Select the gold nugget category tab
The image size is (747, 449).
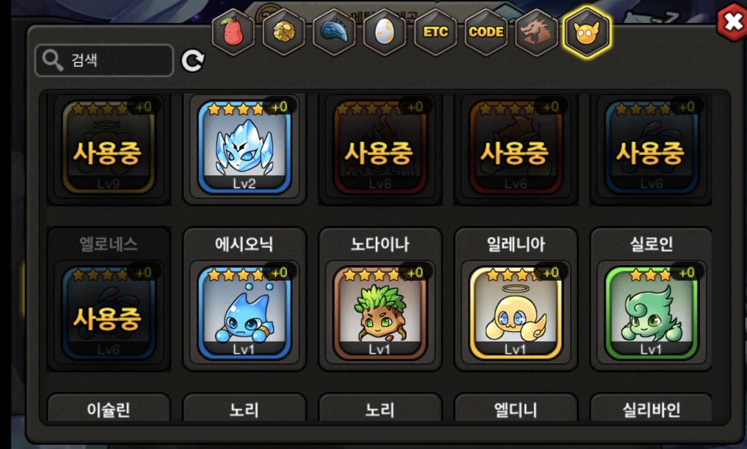(284, 32)
